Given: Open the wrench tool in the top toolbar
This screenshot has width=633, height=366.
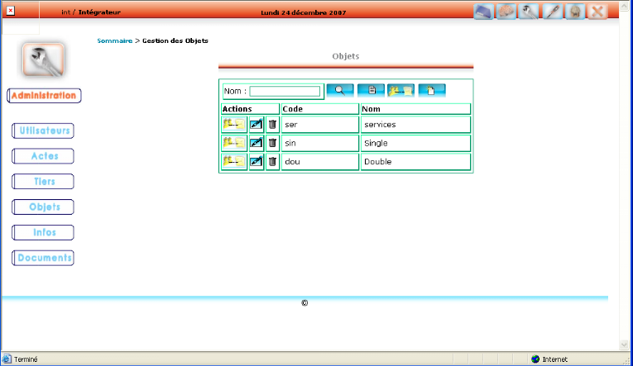Looking at the screenshot, I should click(530, 12).
